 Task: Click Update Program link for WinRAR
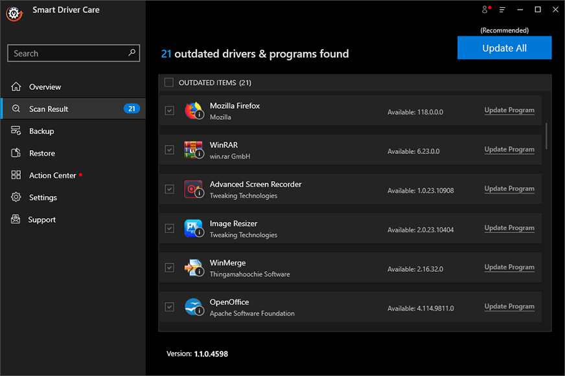pyautogui.click(x=509, y=149)
